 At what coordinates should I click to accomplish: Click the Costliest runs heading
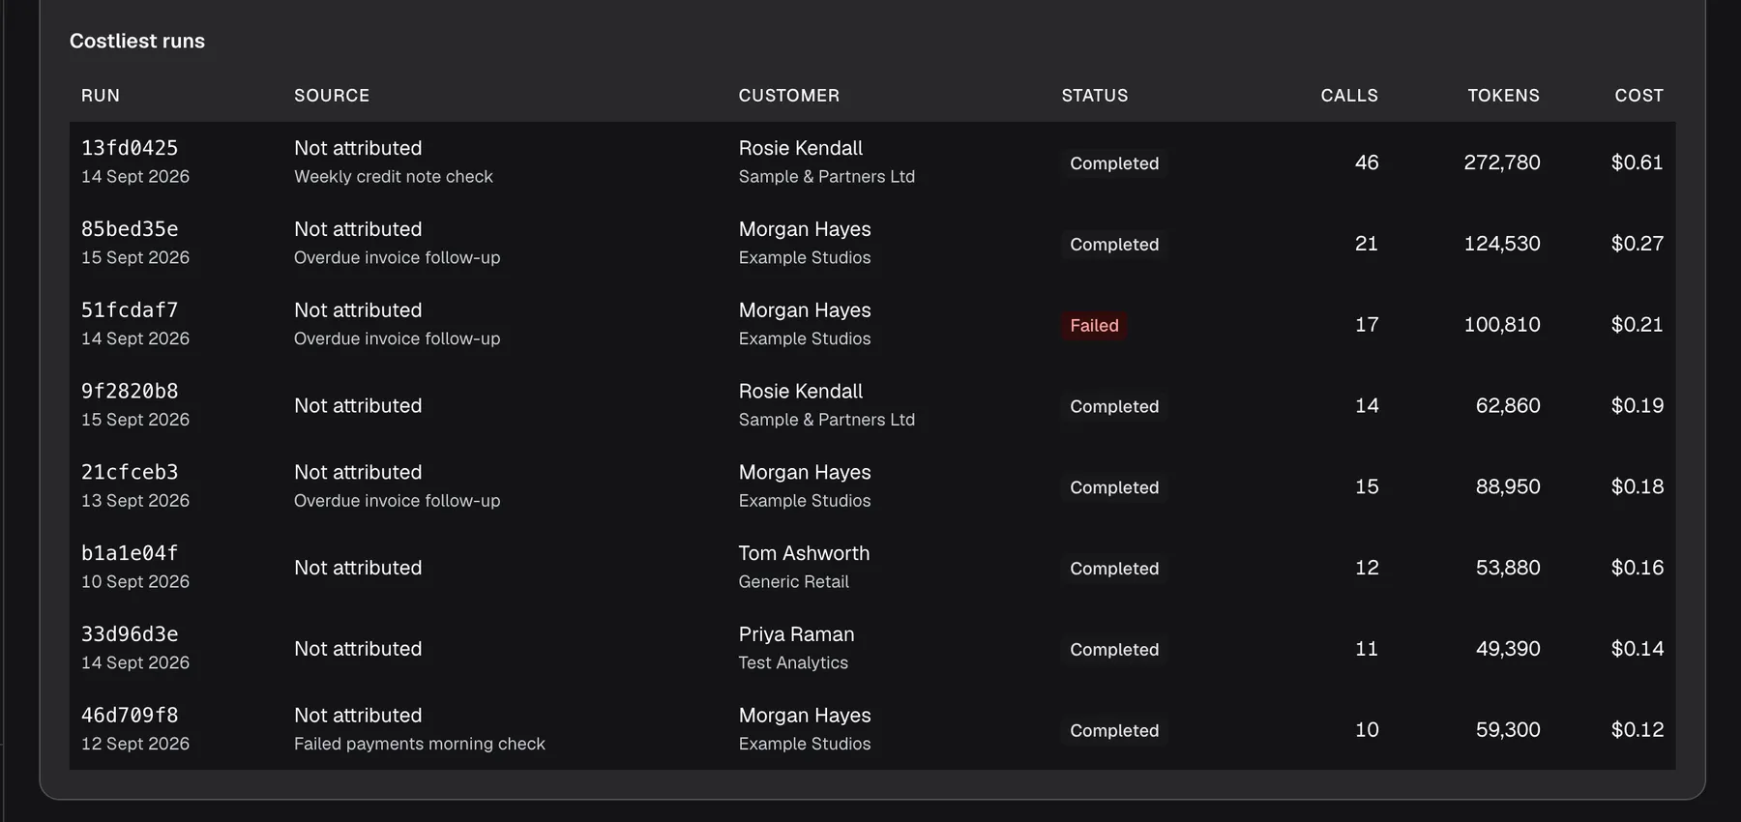click(x=137, y=42)
